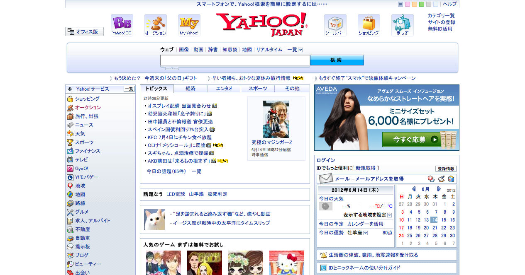Select the 知恵袋 search category
Viewport: 525px width, 275px height.
pyautogui.click(x=230, y=49)
